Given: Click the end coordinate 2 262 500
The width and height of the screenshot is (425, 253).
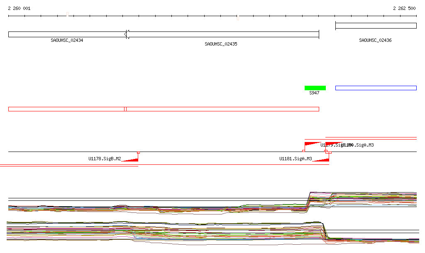Looking at the screenshot, I should coord(404,8).
